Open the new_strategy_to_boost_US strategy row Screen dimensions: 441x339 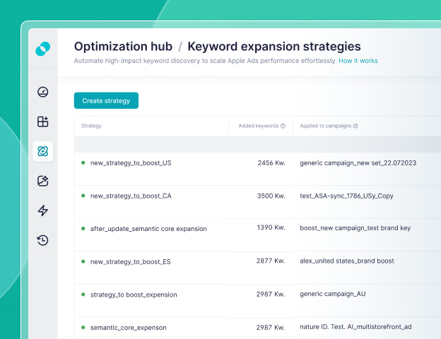coord(131,162)
